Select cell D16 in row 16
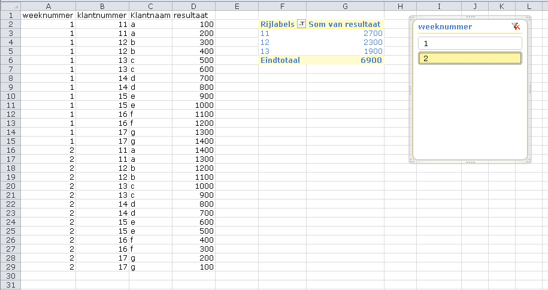 [x=193, y=150]
